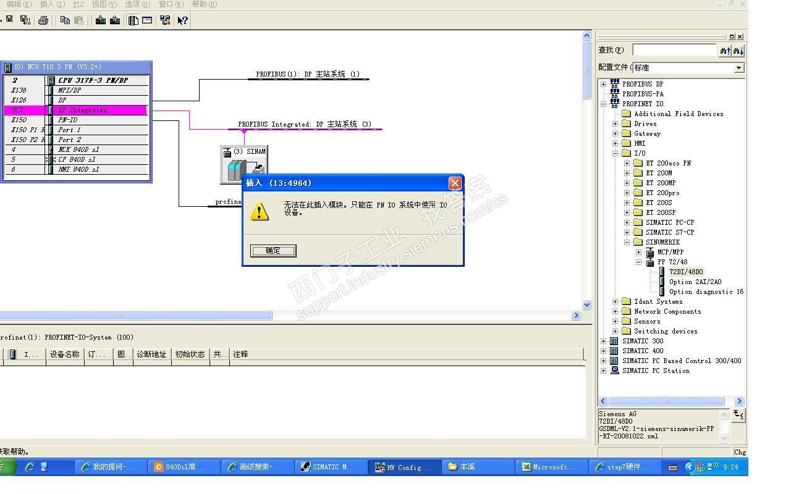Select Option diagnostic 16 in catalog
Image resolution: width=791 pixels, height=494 pixels.
coord(706,291)
